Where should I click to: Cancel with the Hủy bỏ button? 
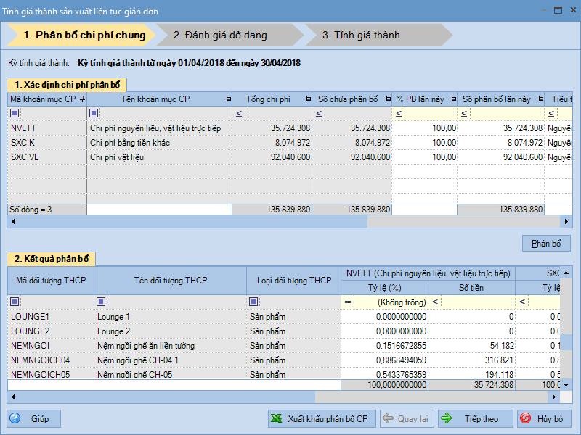[543, 419]
